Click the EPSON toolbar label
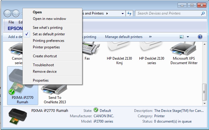This screenshot has height=130, width=209. pos(15,28)
